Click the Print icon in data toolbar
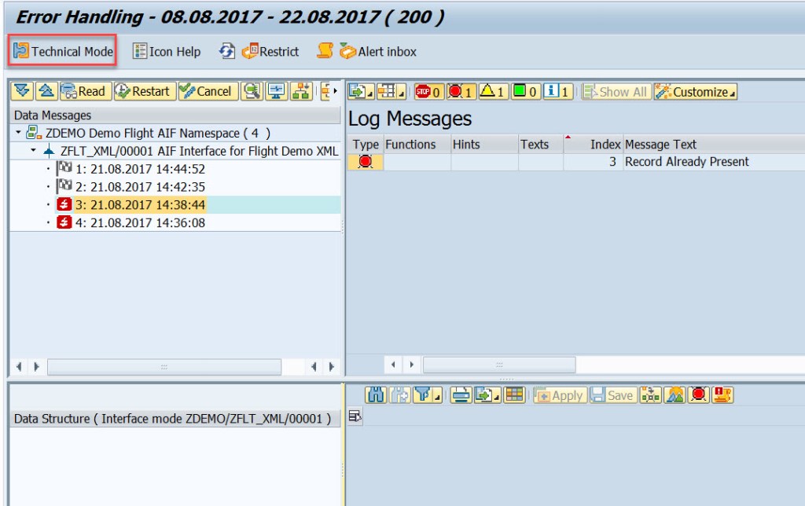805x506 pixels. click(461, 394)
